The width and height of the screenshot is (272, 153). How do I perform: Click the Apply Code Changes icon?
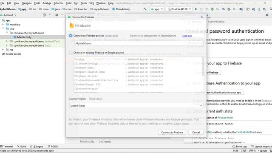tap(207, 9)
